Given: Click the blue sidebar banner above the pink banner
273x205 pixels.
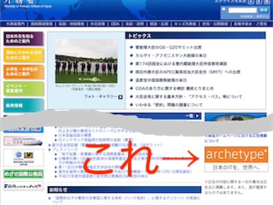Looking at the screenshot, I should tap(23, 129).
